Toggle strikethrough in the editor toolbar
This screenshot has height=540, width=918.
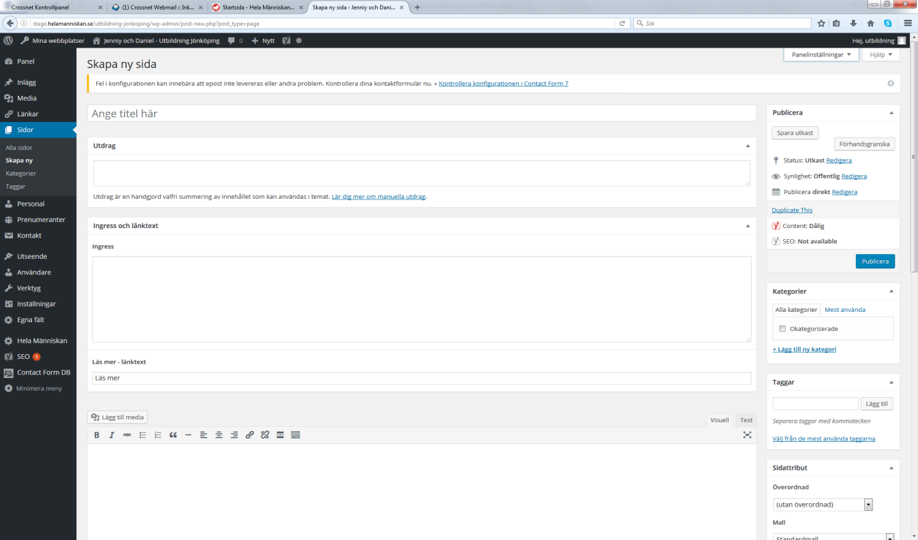(x=127, y=434)
